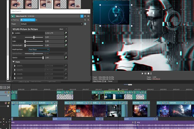
Task: Remove selected plug-in with fx-x icon
Action: (88, 20)
